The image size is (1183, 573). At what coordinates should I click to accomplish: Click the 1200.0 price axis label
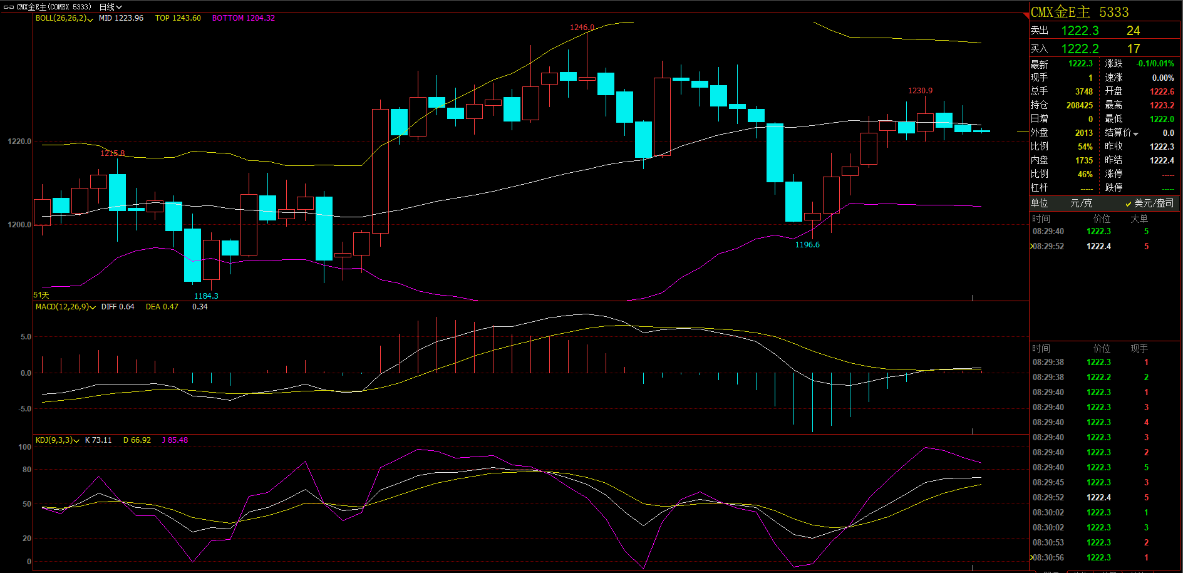tap(19, 225)
